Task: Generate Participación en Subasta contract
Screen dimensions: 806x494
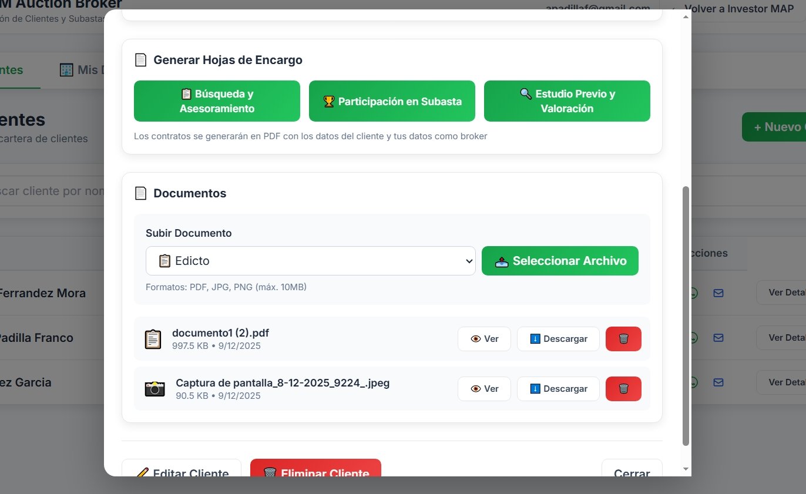Action: click(392, 101)
